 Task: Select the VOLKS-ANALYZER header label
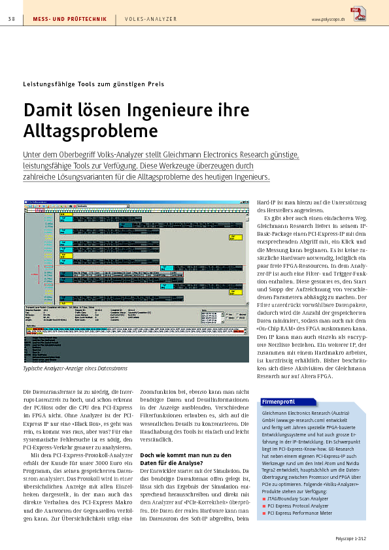pos(151,20)
